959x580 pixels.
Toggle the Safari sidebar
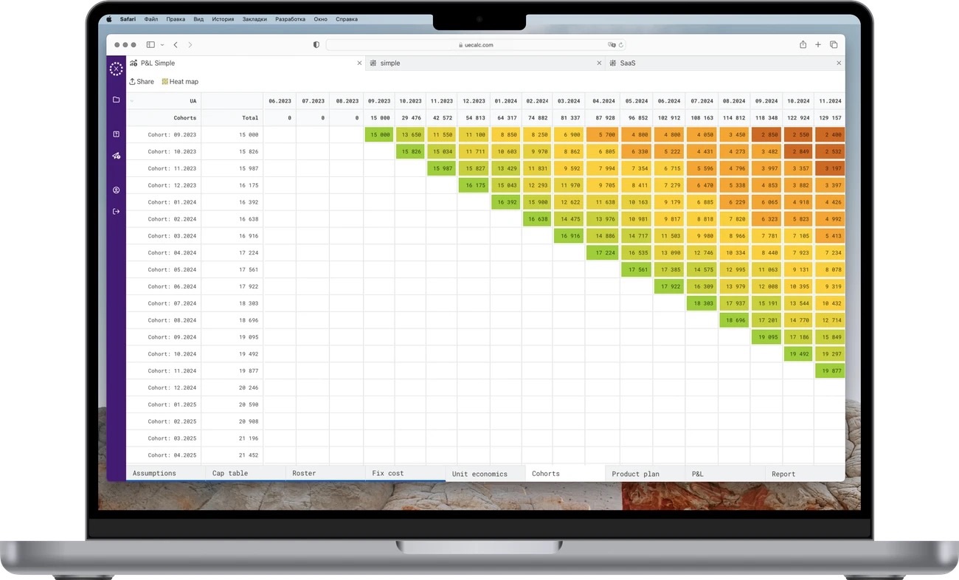click(x=150, y=45)
